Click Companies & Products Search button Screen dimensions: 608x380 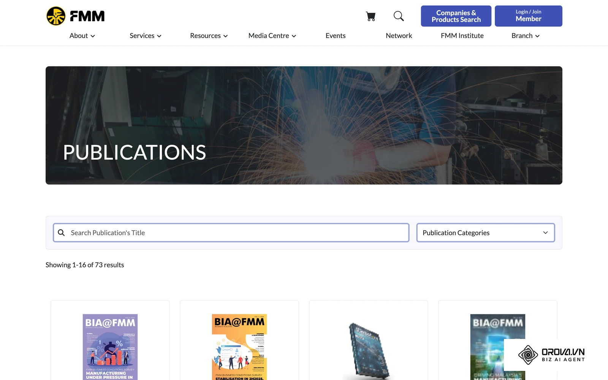click(456, 16)
